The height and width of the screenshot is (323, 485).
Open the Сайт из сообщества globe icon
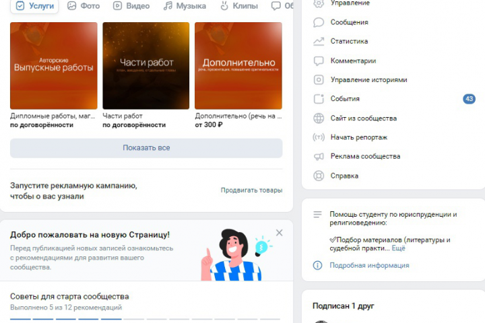click(x=318, y=118)
